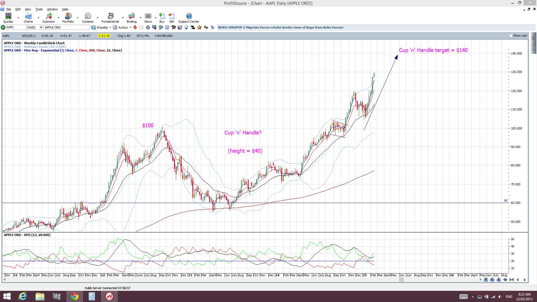The height and width of the screenshot is (302, 537).
Task: Click the green Go button
Action: 3,27
